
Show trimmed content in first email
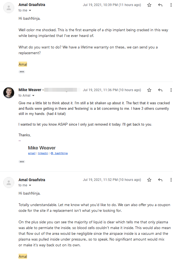(22, 72)
